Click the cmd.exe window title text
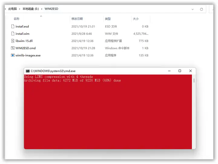Viewport: 218px width, 164px height. click(53, 71)
